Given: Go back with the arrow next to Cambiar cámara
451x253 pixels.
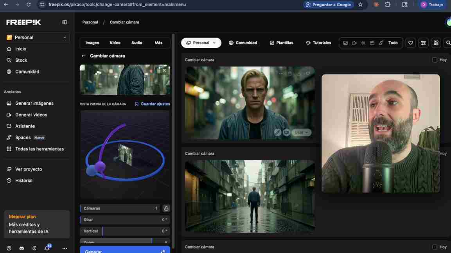Looking at the screenshot, I should pyautogui.click(x=83, y=56).
